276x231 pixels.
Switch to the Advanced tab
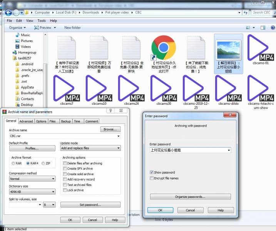[26, 121]
